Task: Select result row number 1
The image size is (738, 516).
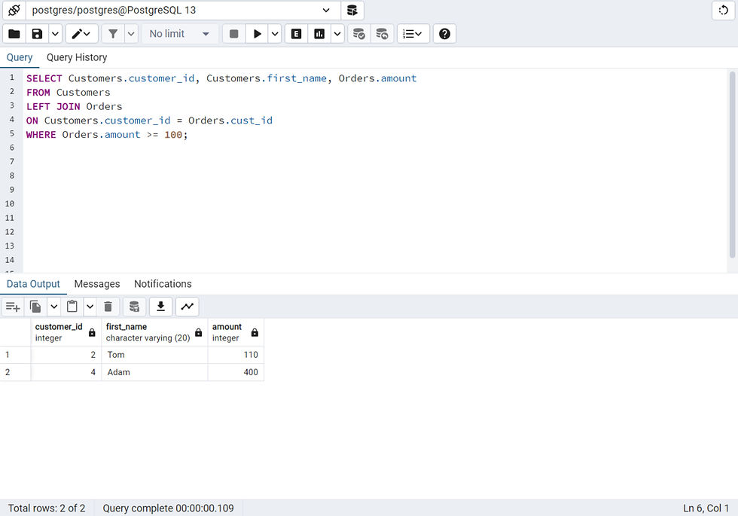Action: pyautogui.click(x=15, y=355)
